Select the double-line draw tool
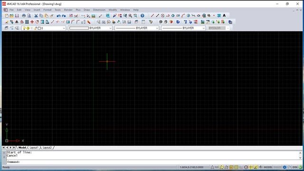The height and width of the screenshot is (171, 304). pyautogui.click(x=162, y=16)
